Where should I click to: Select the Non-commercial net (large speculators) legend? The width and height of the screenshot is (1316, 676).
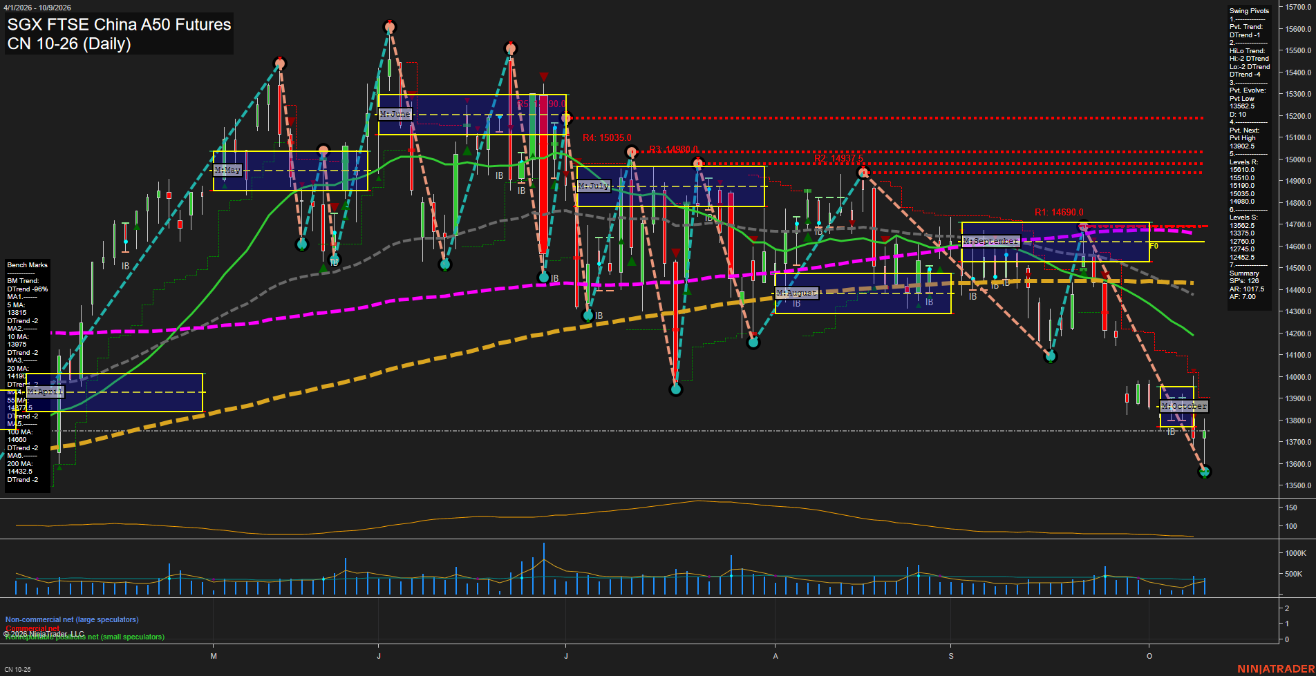[72, 620]
